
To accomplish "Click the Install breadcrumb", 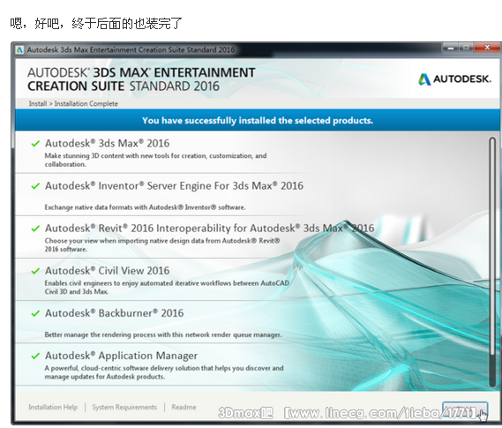I will 38,104.
